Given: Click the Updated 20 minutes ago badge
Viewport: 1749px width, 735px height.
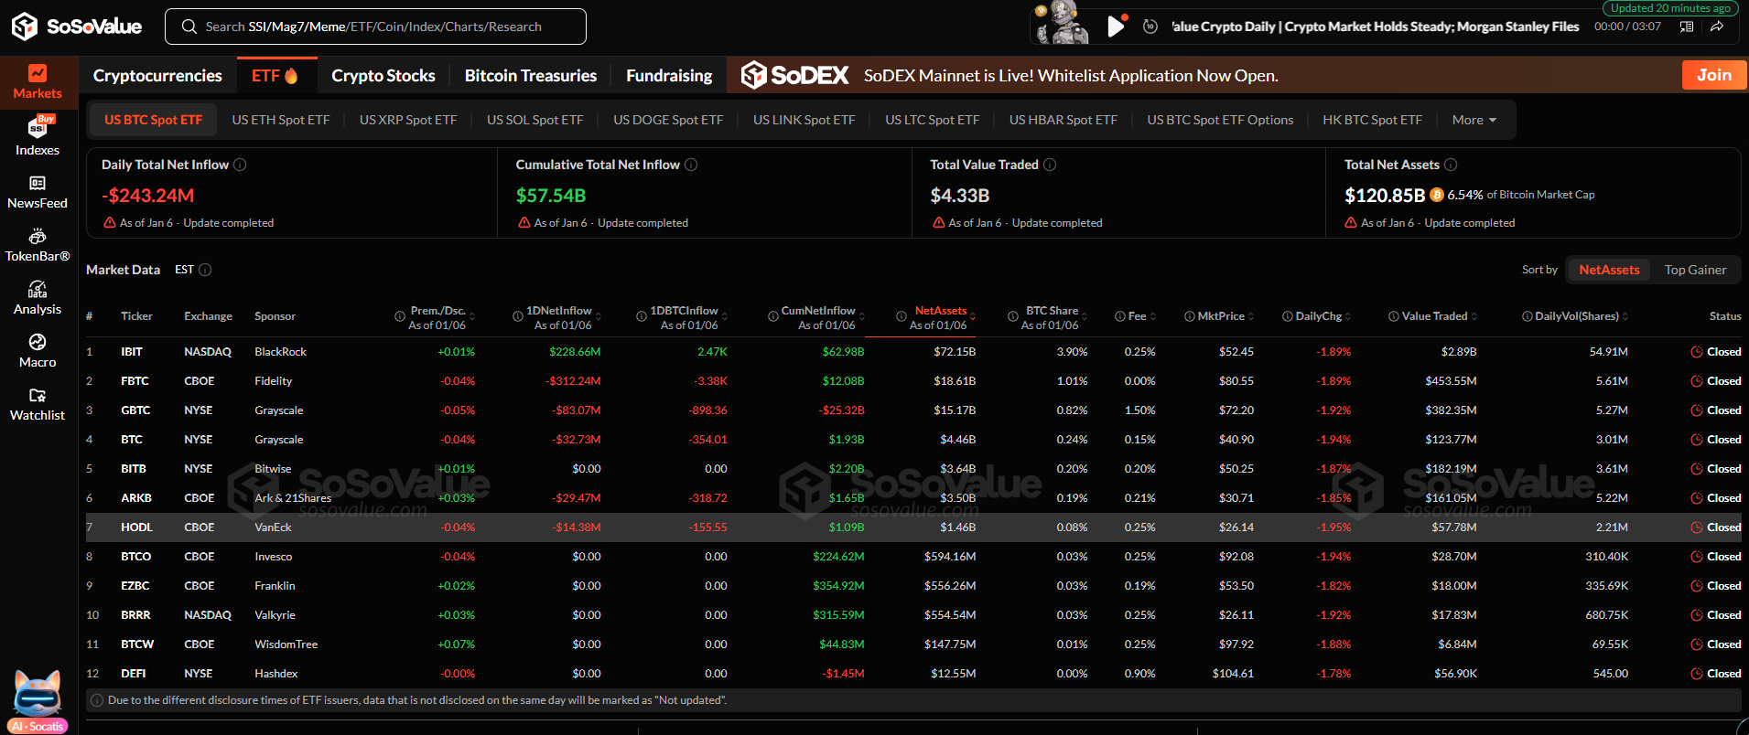Looking at the screenshot, I should 1670,8.
